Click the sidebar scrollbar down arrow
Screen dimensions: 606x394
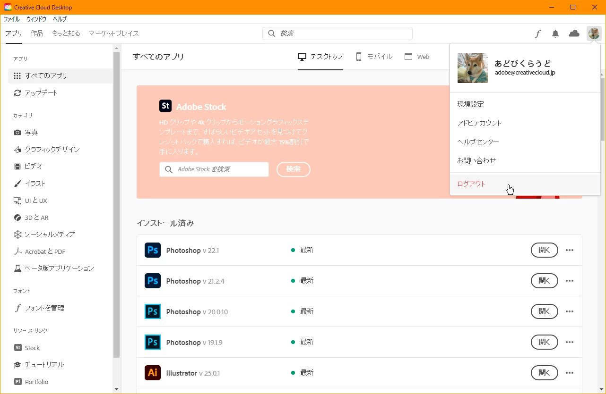coord(117,389)
